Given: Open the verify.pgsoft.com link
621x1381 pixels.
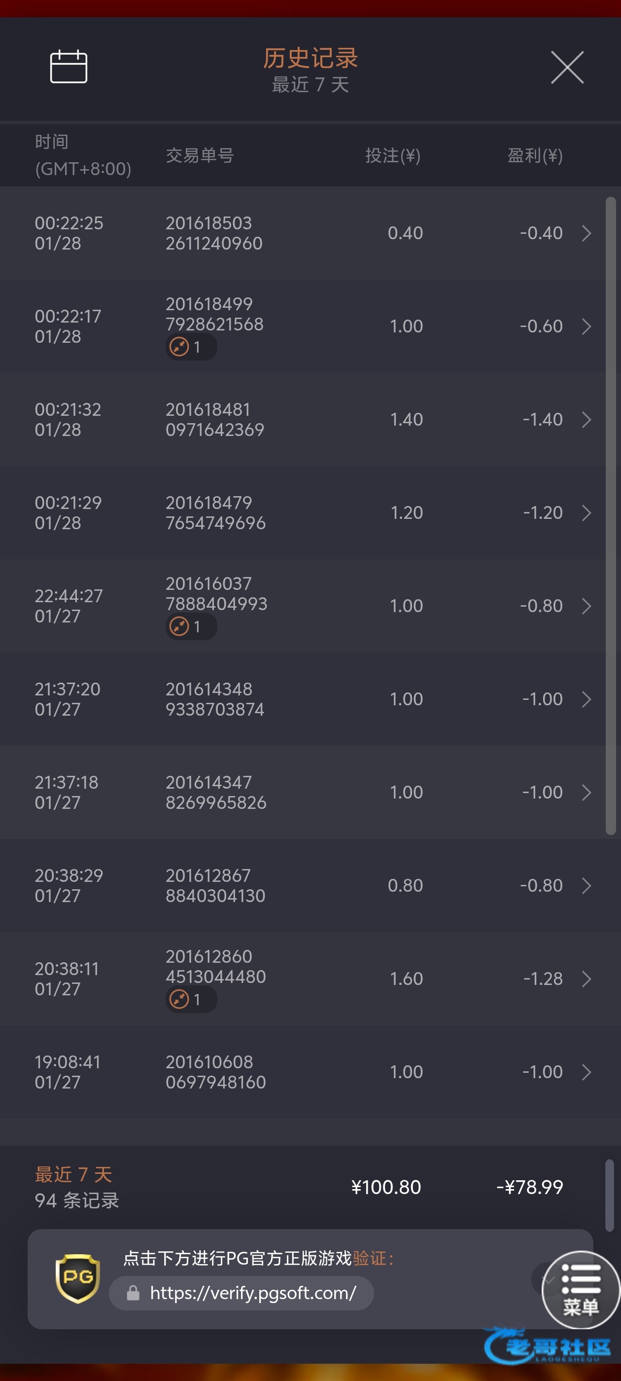Looking at the screenshot, I should (252, 1293).
